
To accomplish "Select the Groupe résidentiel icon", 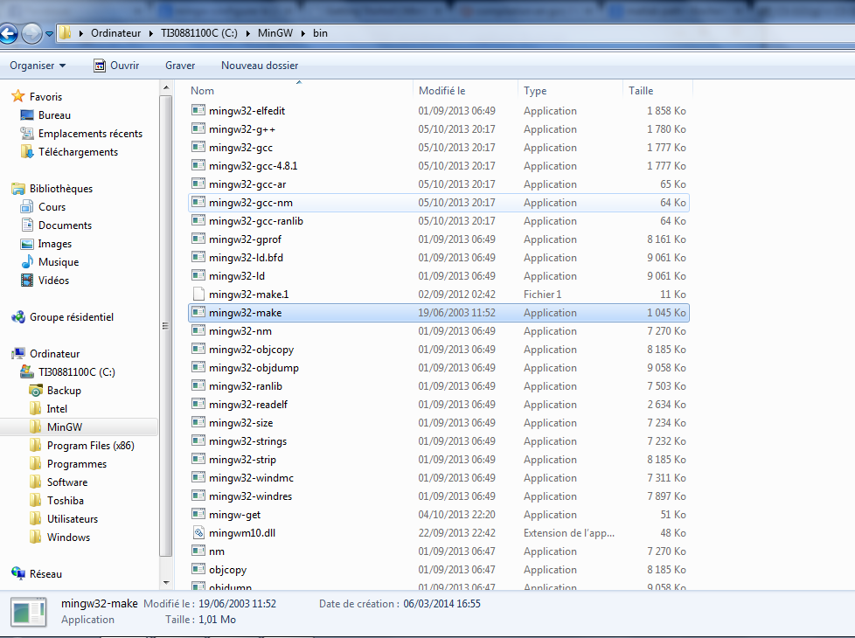I will click(18, 317).
